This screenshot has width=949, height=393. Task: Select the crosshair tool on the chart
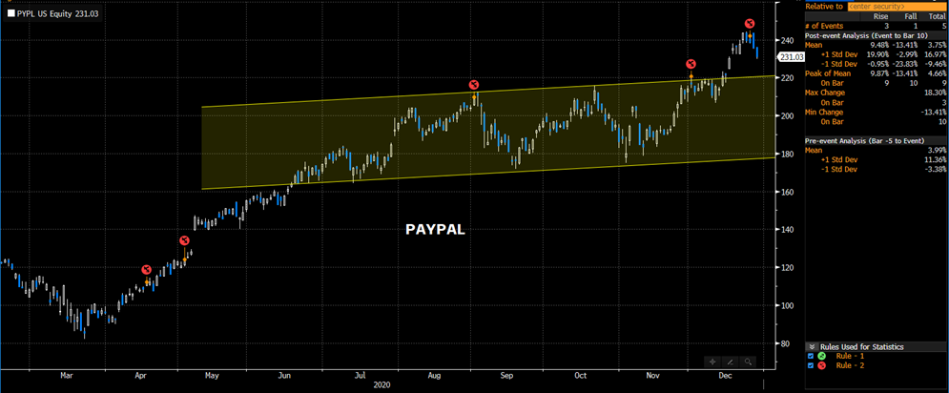[x=712, y=362]
